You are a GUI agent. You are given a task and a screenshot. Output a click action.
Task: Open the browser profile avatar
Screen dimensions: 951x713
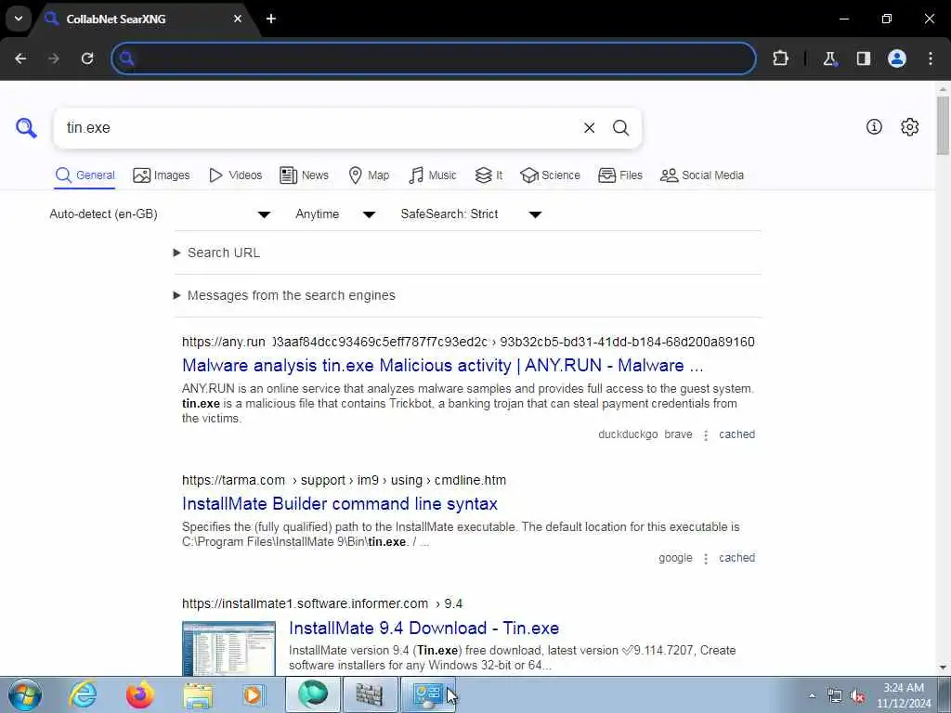[x=897, y=58]
